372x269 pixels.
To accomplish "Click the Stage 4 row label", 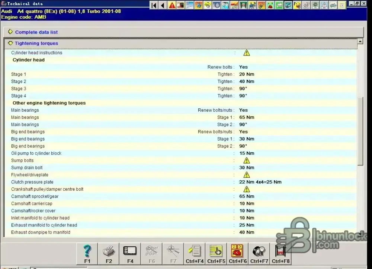I will click(19, 96).
